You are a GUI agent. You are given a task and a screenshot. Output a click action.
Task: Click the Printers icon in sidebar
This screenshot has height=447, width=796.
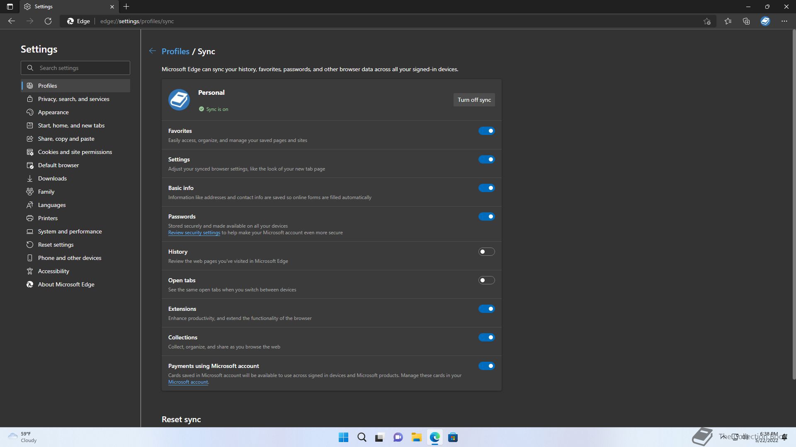pos(30,218)
